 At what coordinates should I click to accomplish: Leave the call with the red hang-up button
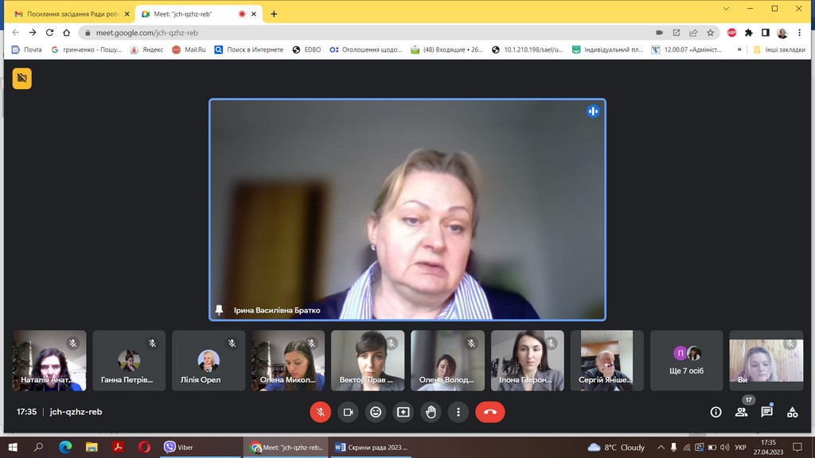(489, 412)
